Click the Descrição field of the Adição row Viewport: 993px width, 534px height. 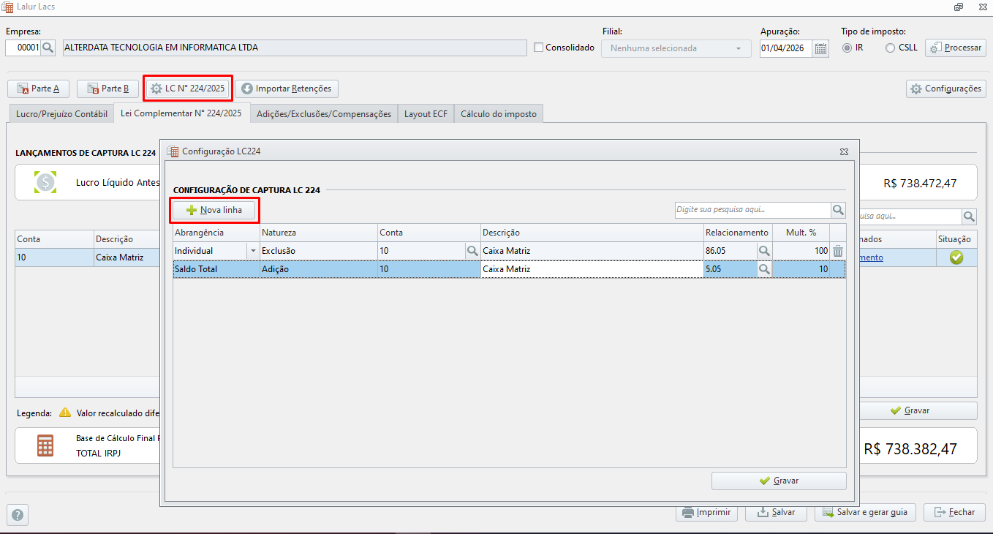[592, 269]
